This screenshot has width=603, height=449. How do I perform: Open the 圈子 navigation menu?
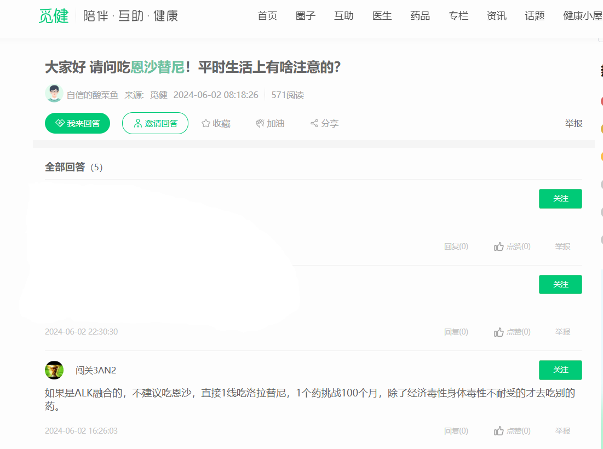[x=306, y=16]
